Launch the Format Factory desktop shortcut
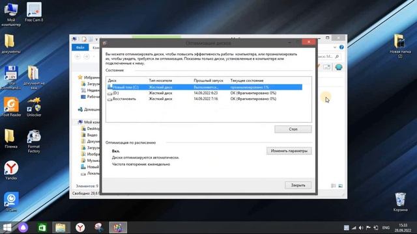 [x=34, y=141]
